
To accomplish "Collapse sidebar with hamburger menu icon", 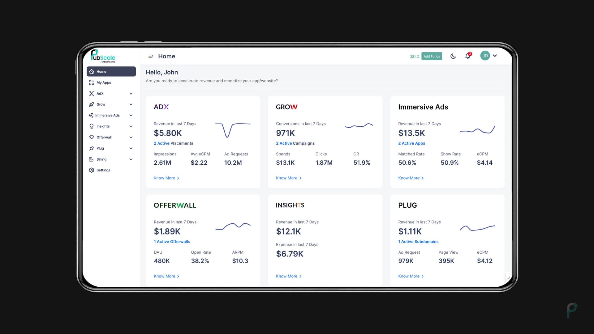I will tap(151, 56).
